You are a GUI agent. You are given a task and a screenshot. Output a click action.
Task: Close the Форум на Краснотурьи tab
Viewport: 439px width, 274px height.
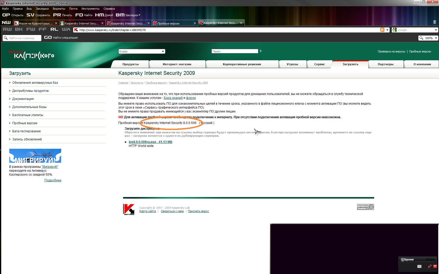(56, 23)
